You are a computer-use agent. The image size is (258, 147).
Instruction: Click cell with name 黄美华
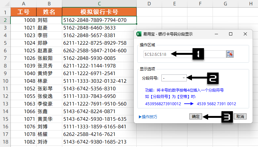point(49,119)
